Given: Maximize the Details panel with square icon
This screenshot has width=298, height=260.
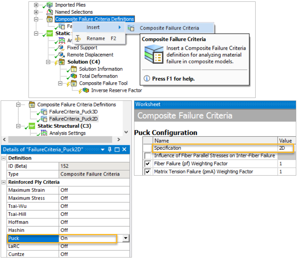Looking at the screenshot, I should coord(117,150).
